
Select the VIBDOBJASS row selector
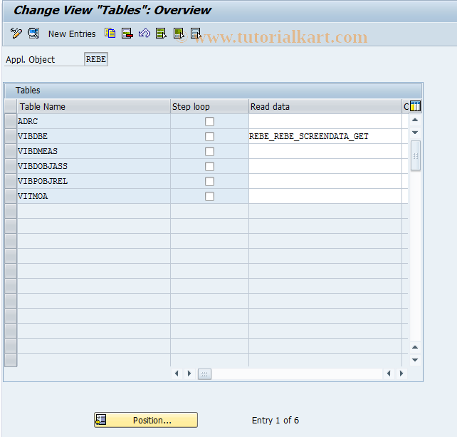click(11, 166)
